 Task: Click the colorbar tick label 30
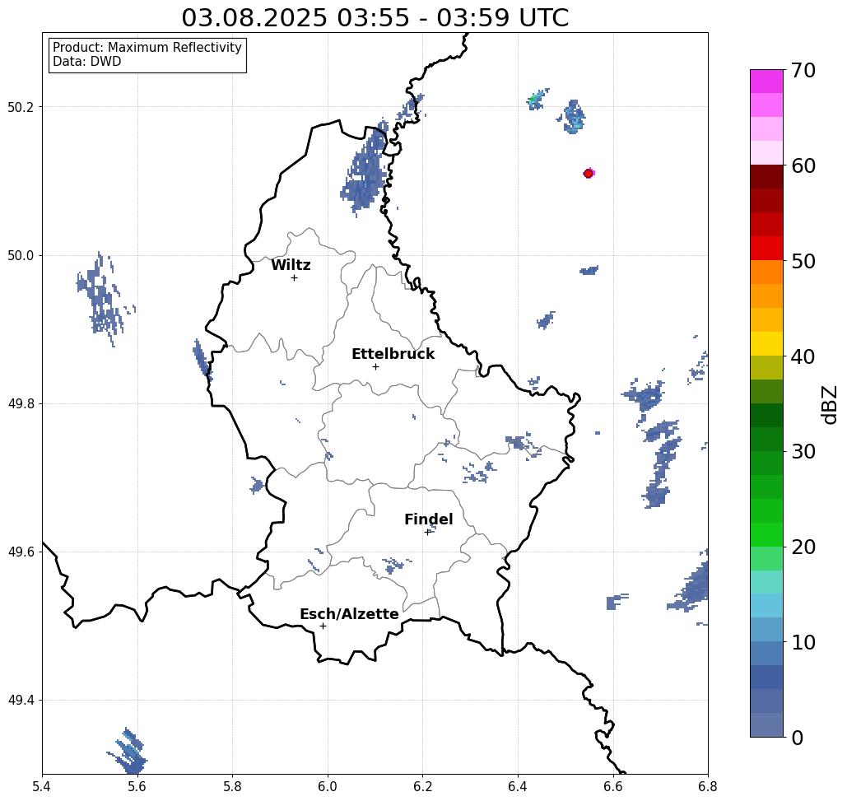tap(803, 451)
